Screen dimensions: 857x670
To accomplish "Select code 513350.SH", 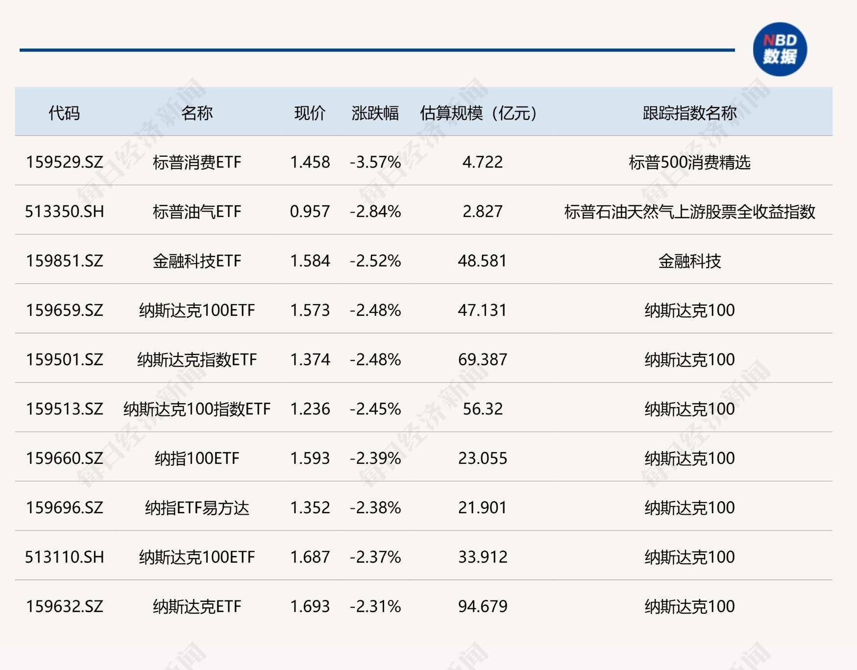I will pos(66,213).
